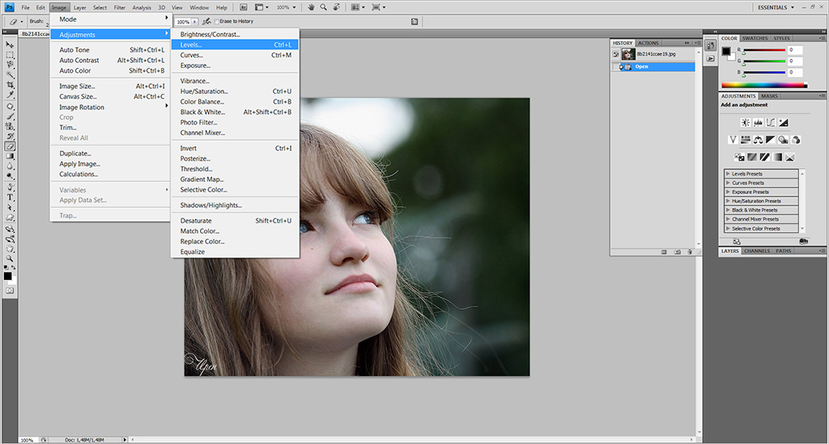
Task: Select the Eyedropper tool
Action: tap(10, 95)
